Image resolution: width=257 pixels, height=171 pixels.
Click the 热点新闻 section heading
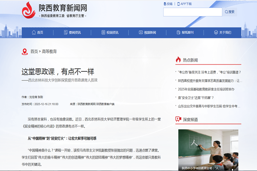click(x=190, y=60)
